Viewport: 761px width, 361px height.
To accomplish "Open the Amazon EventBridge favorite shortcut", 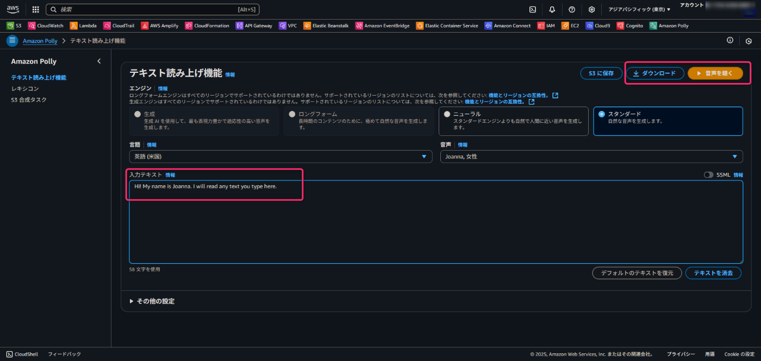I will [383, 26].
